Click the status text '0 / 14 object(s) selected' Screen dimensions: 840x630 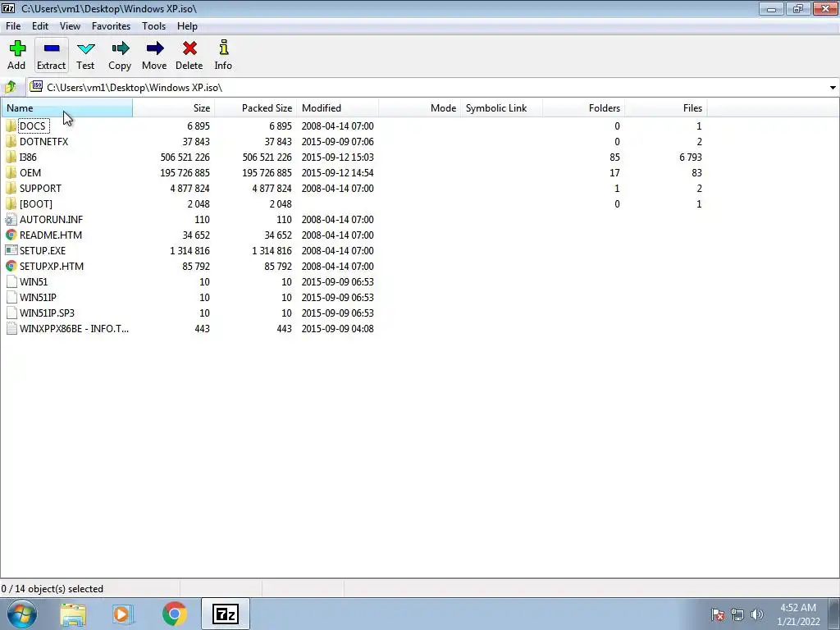(52, 589)
